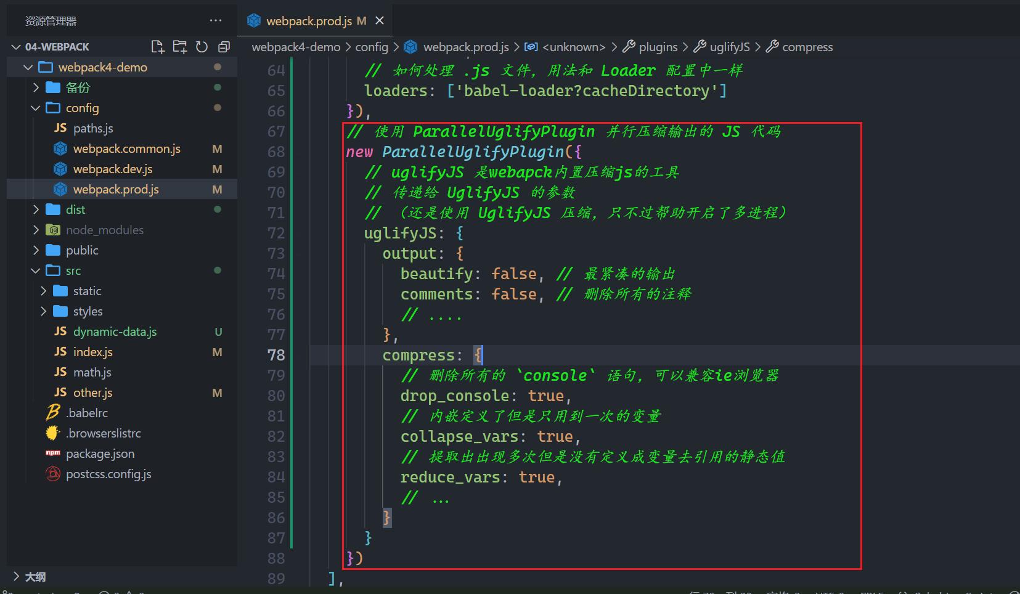This screenshot has height=594, width=1020.
Task: Click the JS icon beside math.js
Action: 60,372
